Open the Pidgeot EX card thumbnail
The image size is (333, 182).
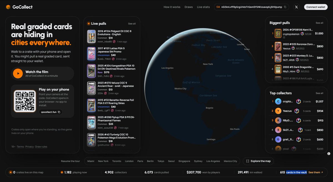point(91,36)
